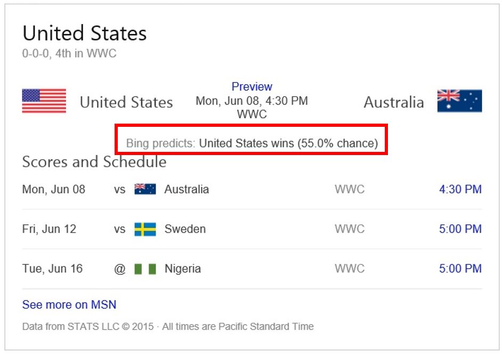
Task: Click the 5:00 PM Nigeria match time
Action: point(460,269)
